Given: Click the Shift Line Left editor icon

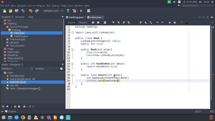Looking at the screenshot, I should (157, 23).
